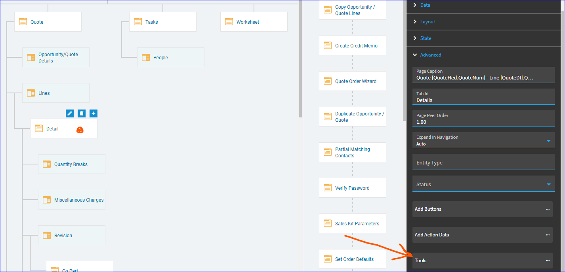Select the Revision node label
Screen dimensions: 565x272
(63, 236)
